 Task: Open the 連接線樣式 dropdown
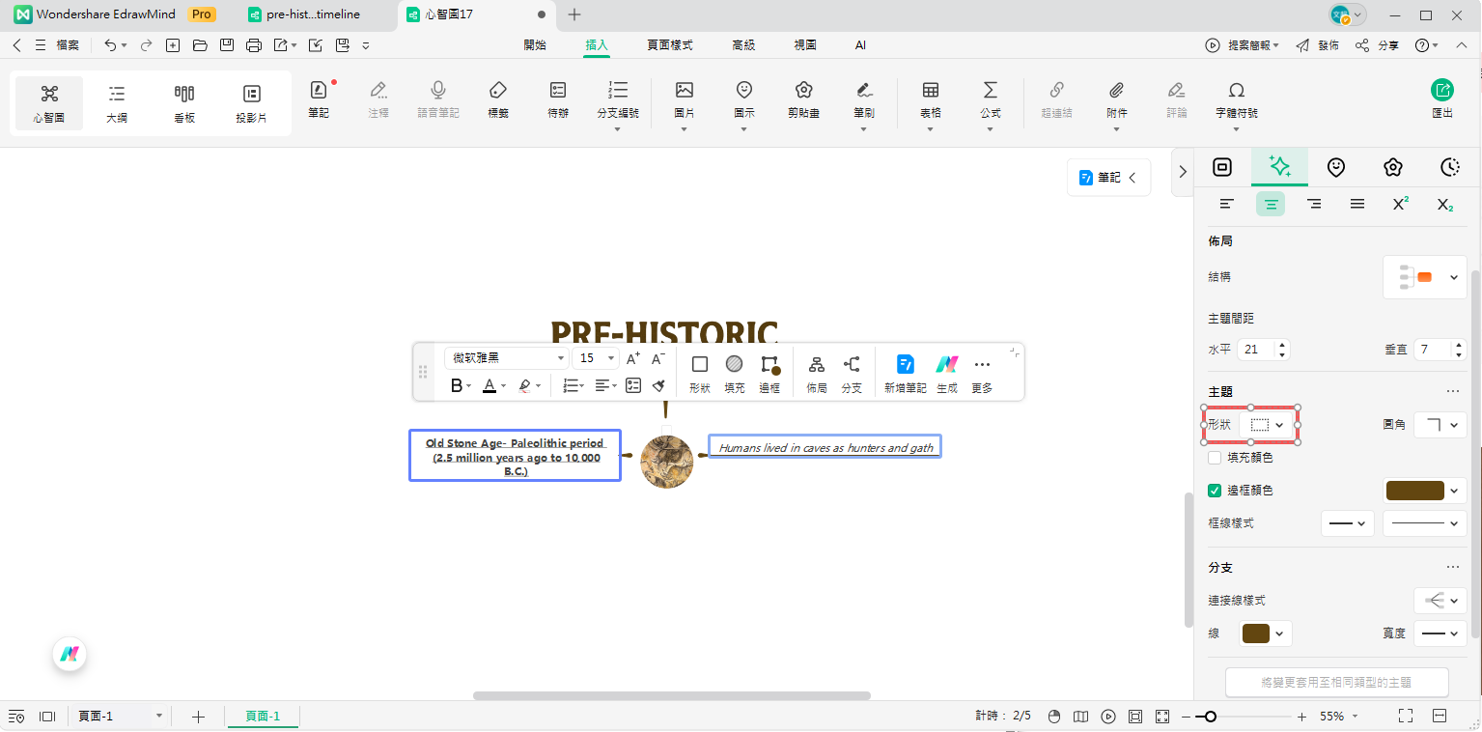[x=1440, y=601]
